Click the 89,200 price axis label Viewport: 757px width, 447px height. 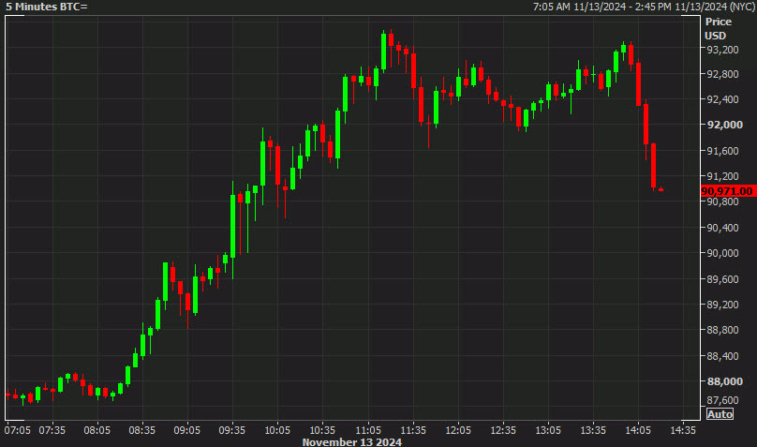722,305
